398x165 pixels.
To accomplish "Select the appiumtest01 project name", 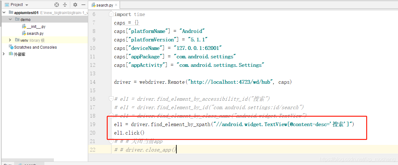I will point(26,13).
